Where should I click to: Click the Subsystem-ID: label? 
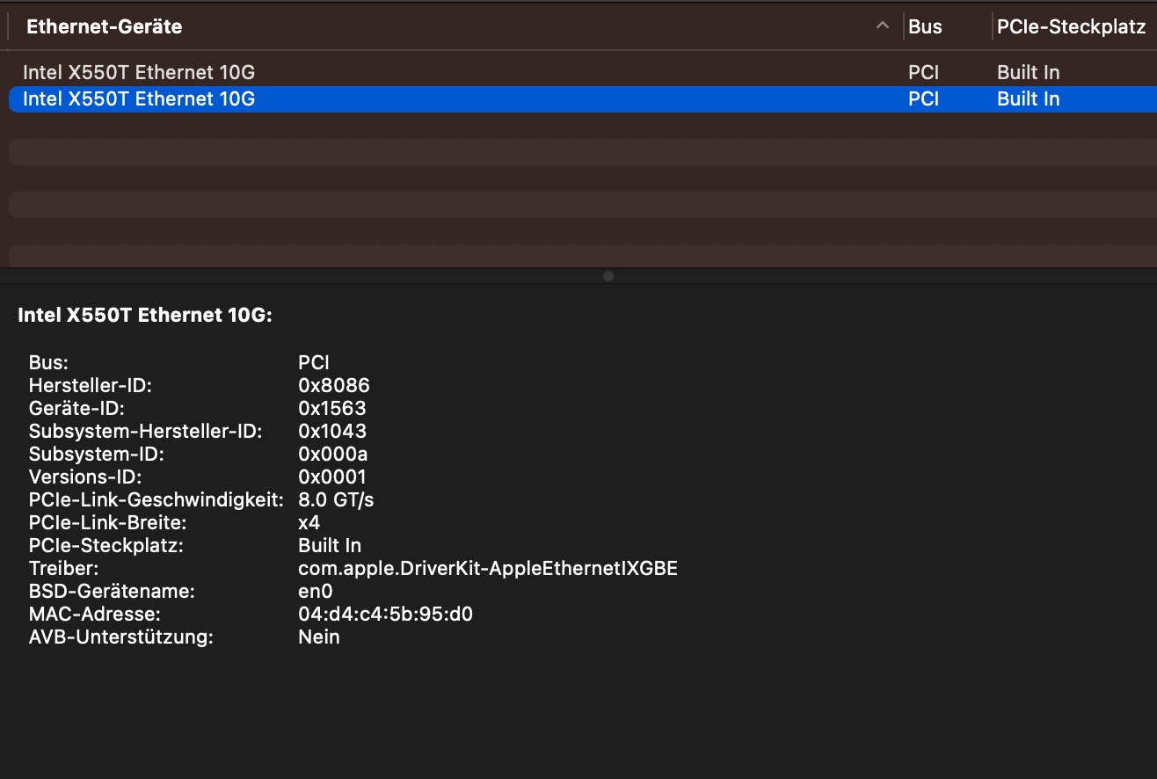(x=97, y=454)
